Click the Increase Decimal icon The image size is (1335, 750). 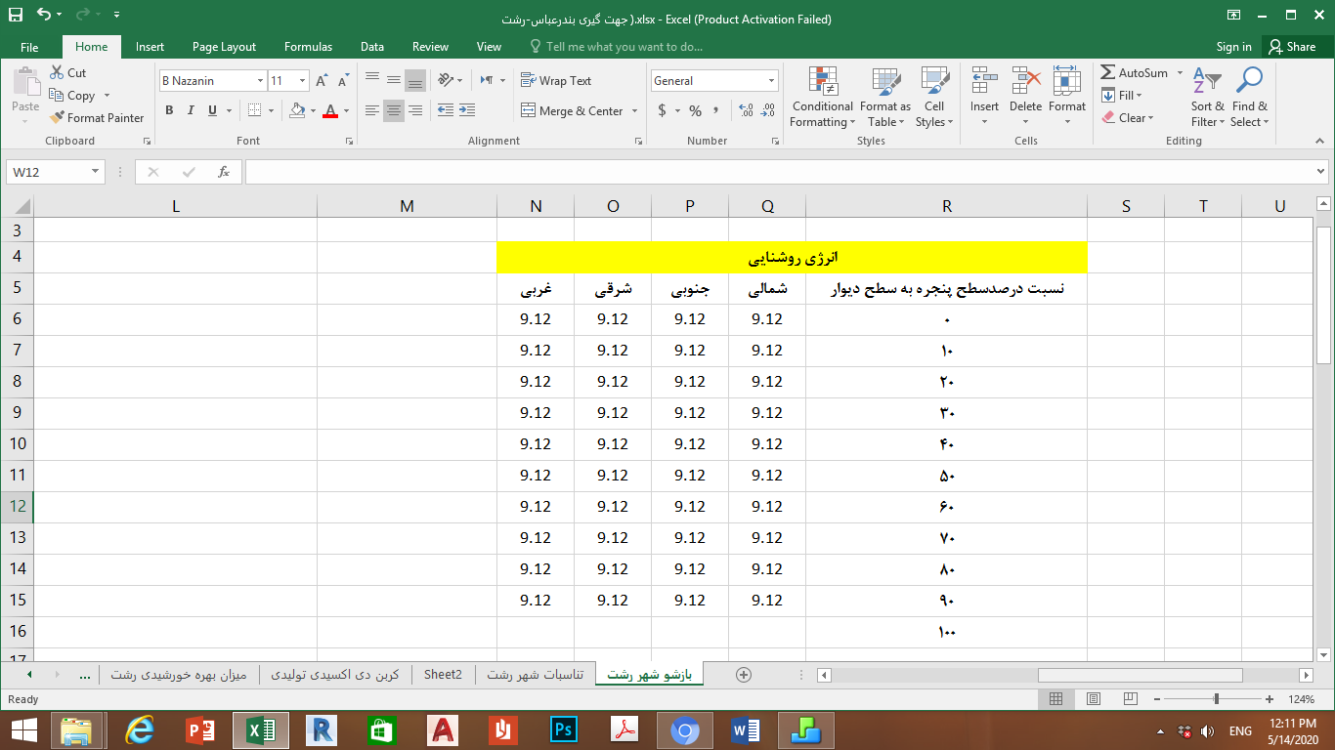[x=746, y=110]
